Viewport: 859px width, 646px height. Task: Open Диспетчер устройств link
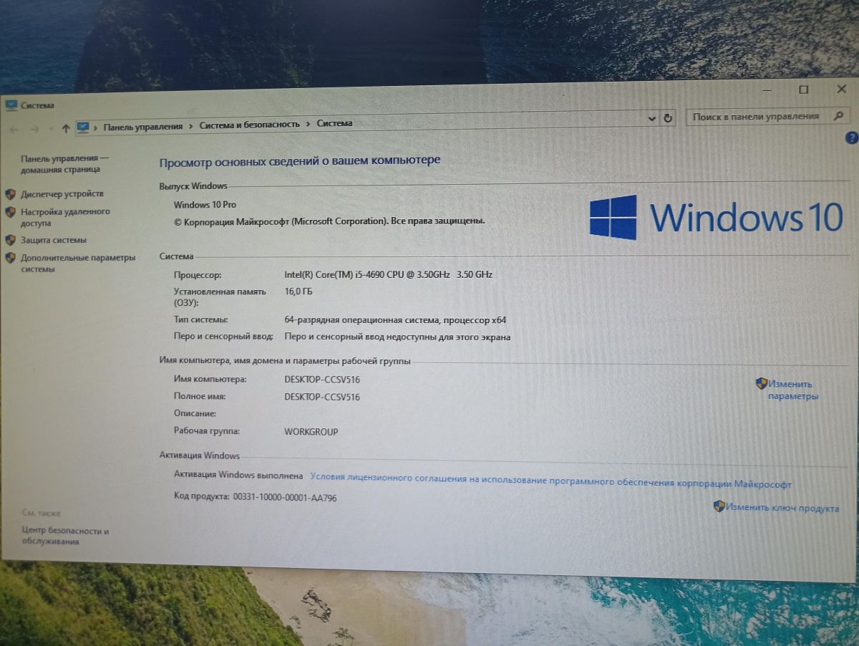click(62, 194)
